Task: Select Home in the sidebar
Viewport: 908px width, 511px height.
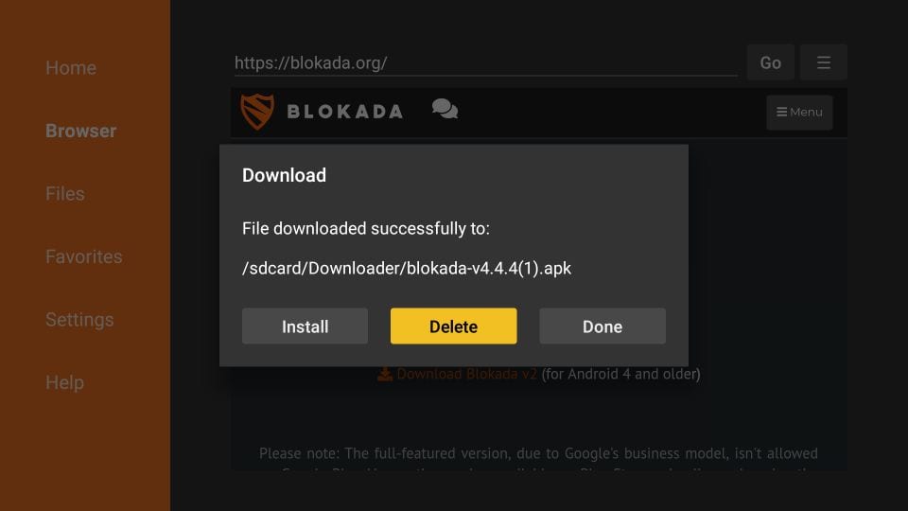Action: (71, 68)
